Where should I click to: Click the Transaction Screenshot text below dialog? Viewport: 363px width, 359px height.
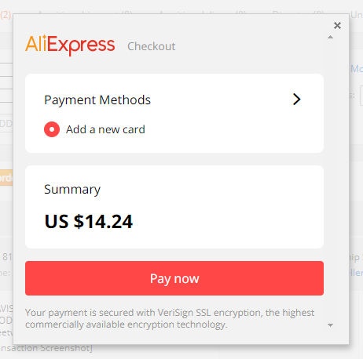coord(46,348)
